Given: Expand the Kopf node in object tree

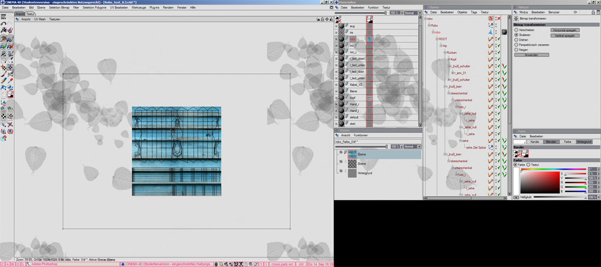Looking at the screenshot, I should [449, 59].
